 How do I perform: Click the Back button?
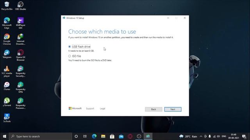point(154,109)
